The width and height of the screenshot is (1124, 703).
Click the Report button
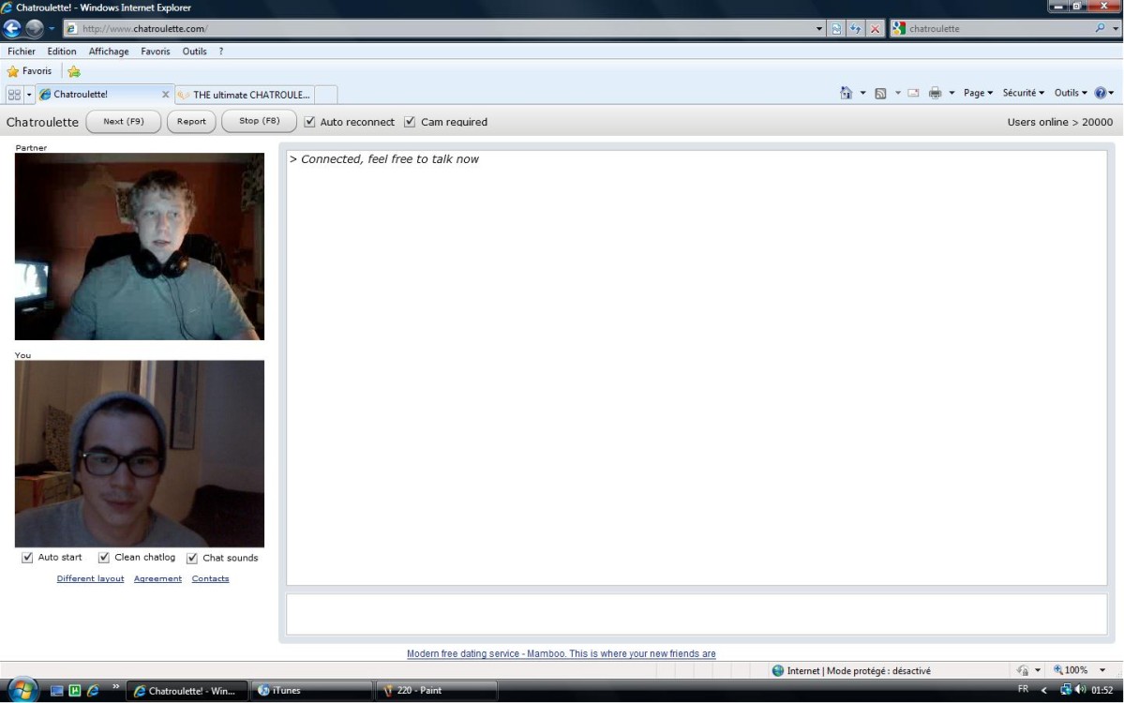(191, 121)
